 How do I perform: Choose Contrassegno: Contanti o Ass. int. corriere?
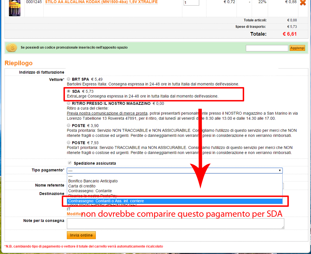(175, 201)
